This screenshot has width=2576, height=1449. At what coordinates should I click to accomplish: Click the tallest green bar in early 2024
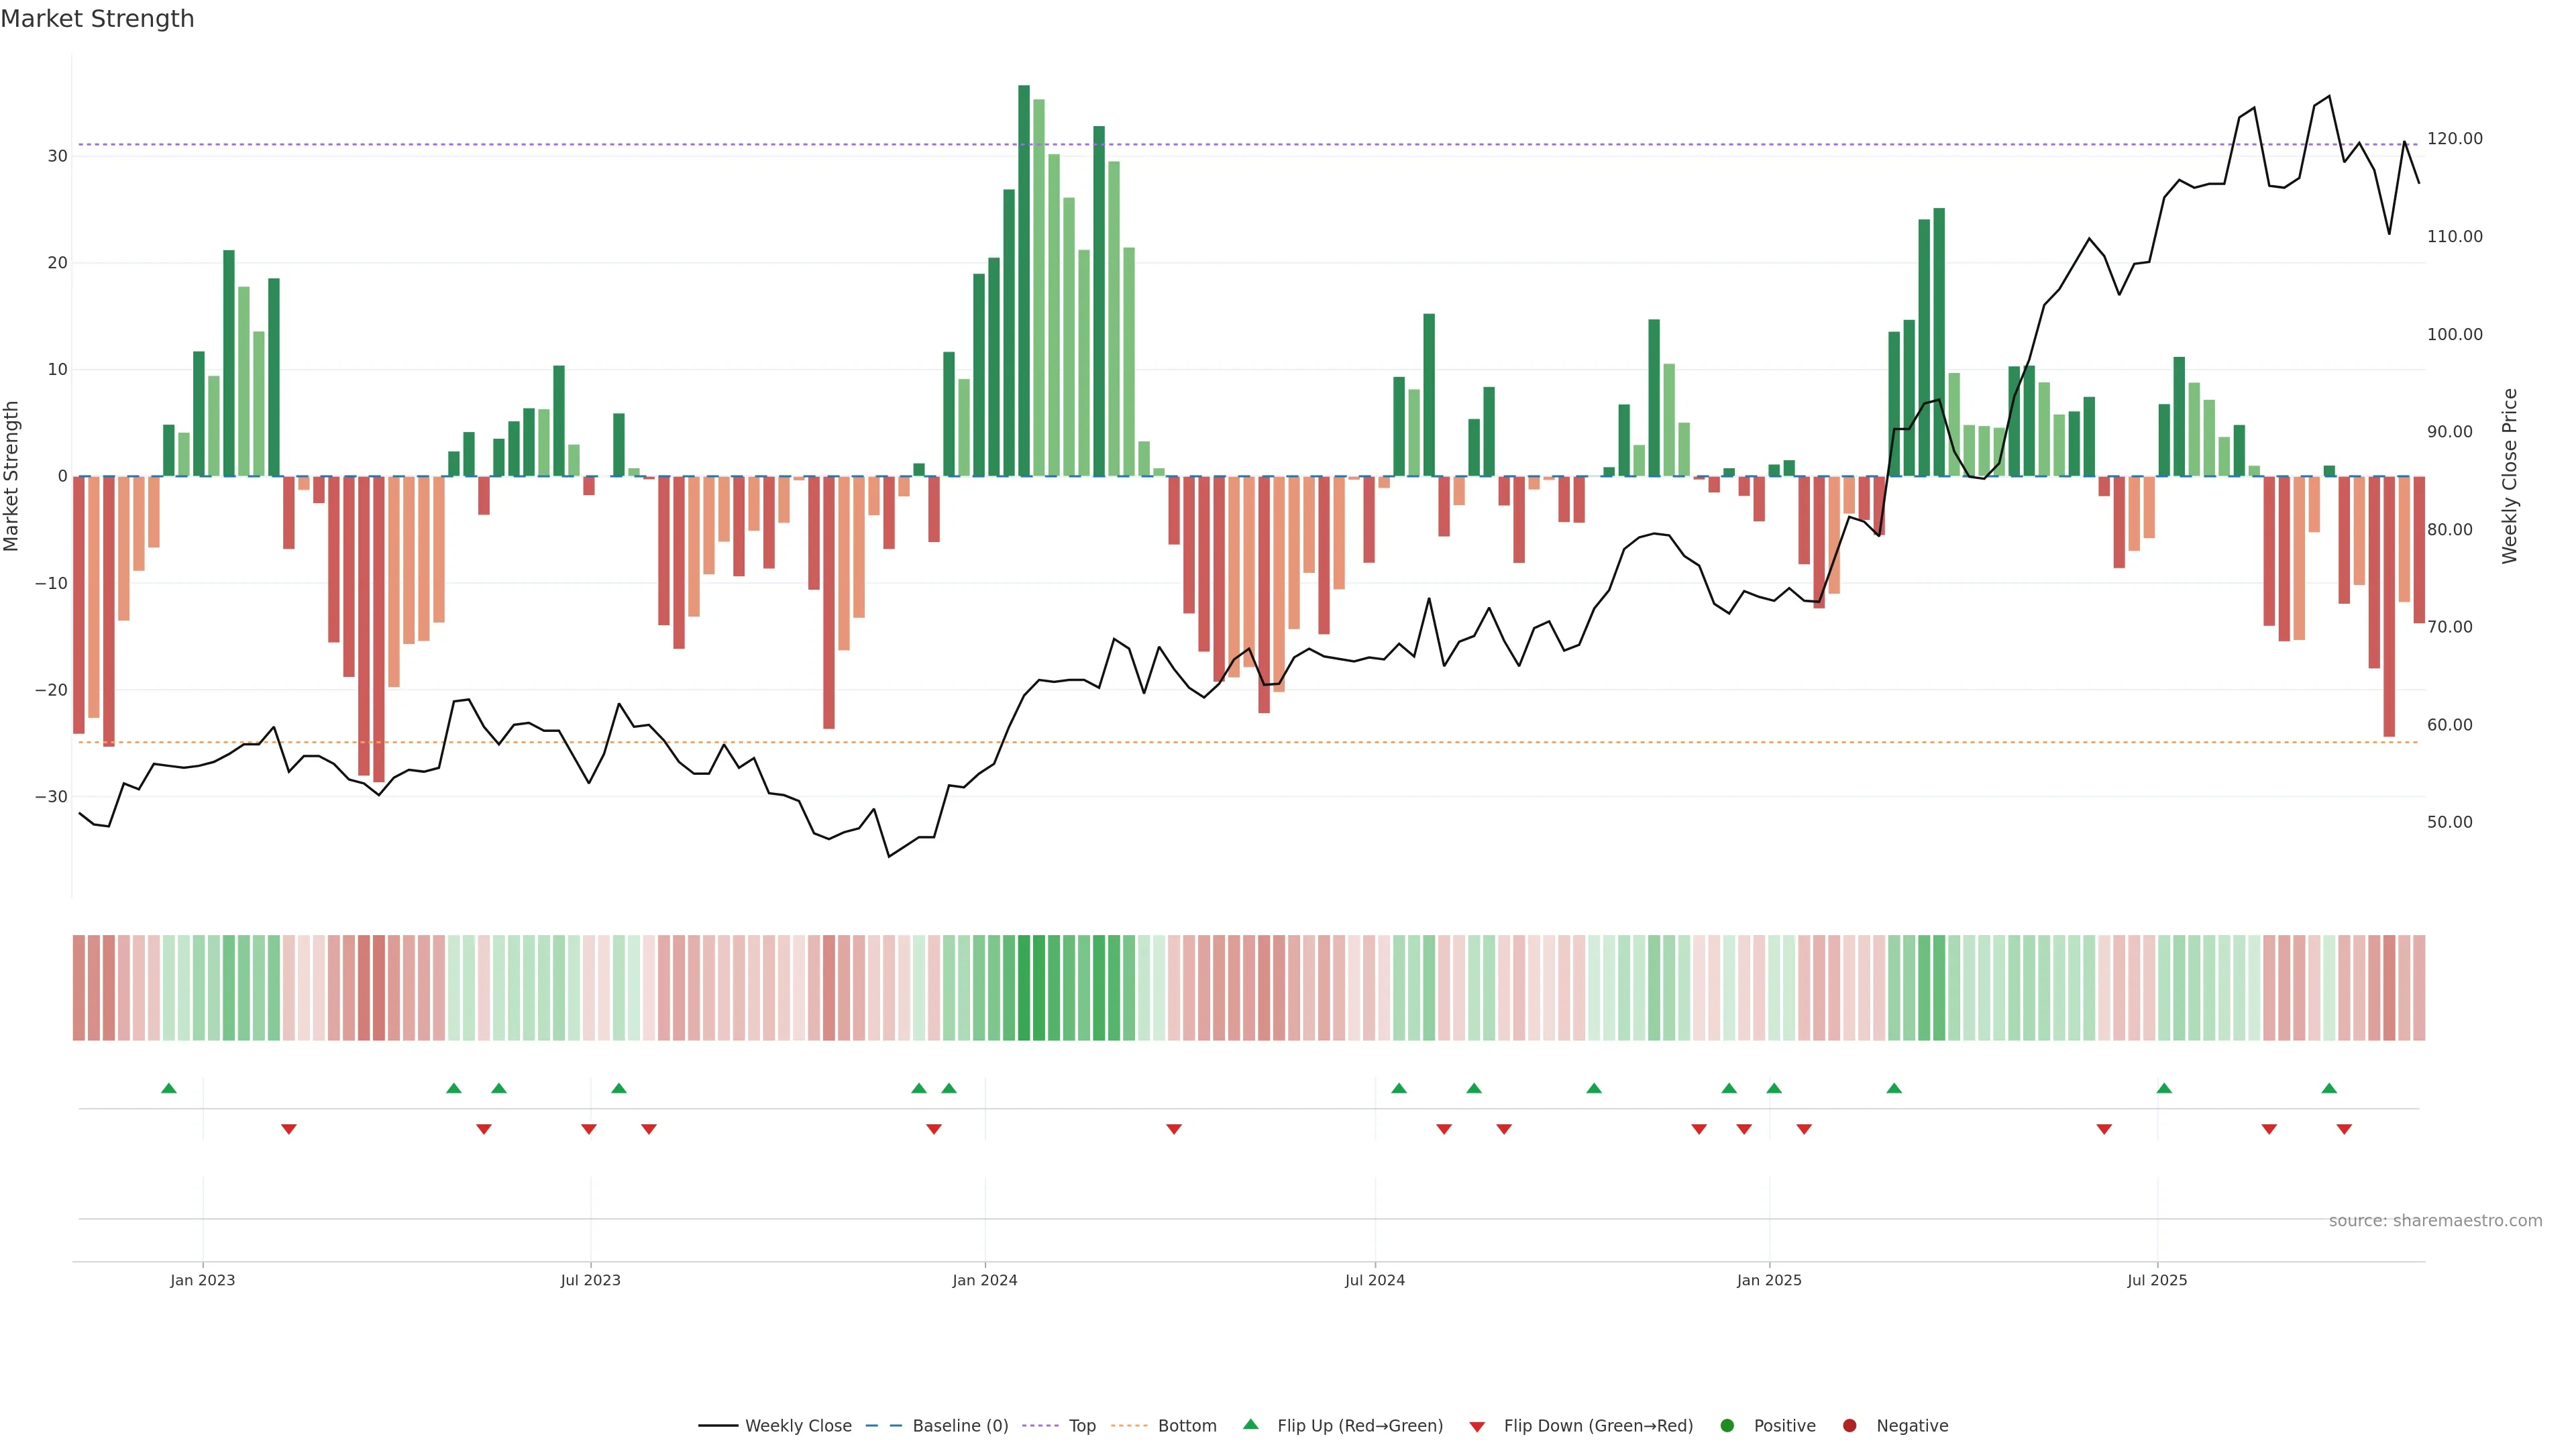pos(1024,280)
